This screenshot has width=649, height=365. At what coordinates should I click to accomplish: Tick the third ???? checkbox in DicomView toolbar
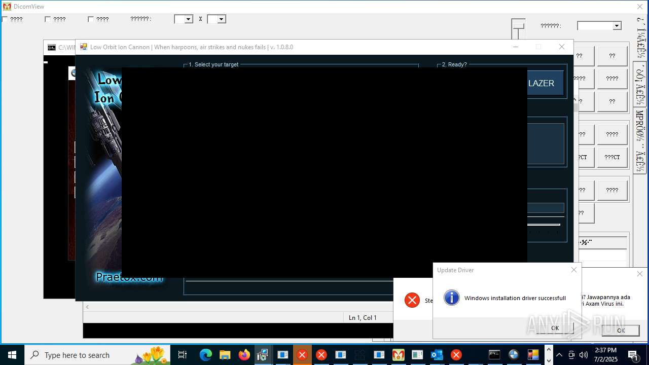coord(91,19)
